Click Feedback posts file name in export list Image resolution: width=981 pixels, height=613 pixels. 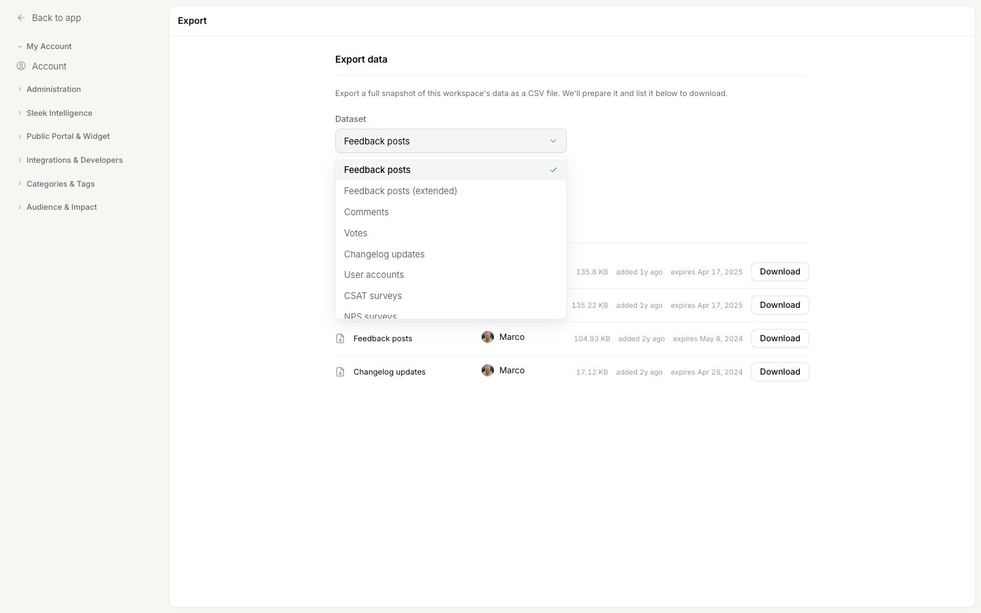tap(383, 339)
